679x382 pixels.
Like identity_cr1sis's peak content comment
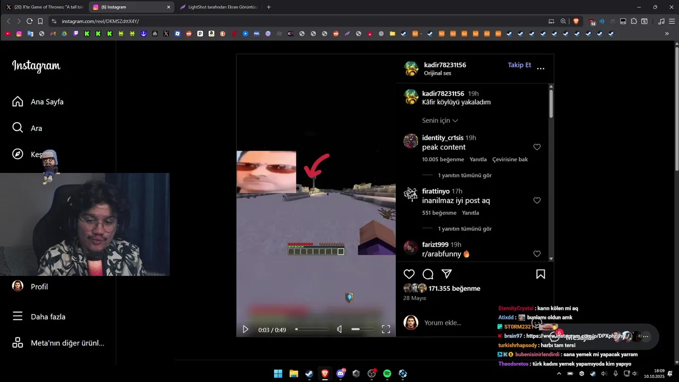537,147
